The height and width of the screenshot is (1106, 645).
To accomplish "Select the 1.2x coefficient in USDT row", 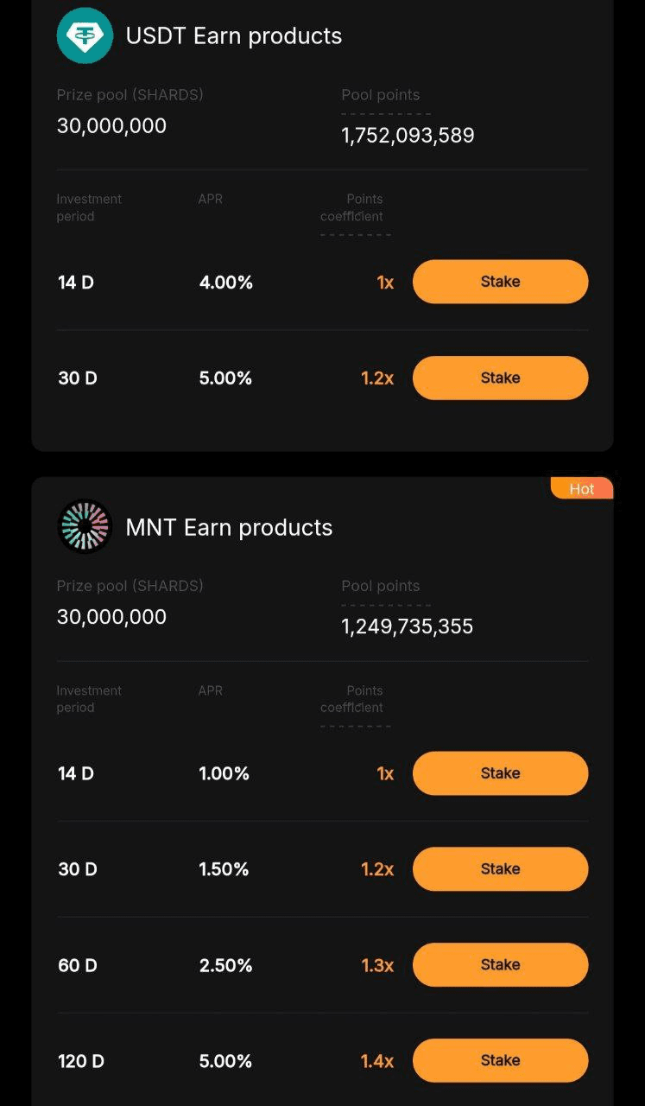I will [377, 378].
